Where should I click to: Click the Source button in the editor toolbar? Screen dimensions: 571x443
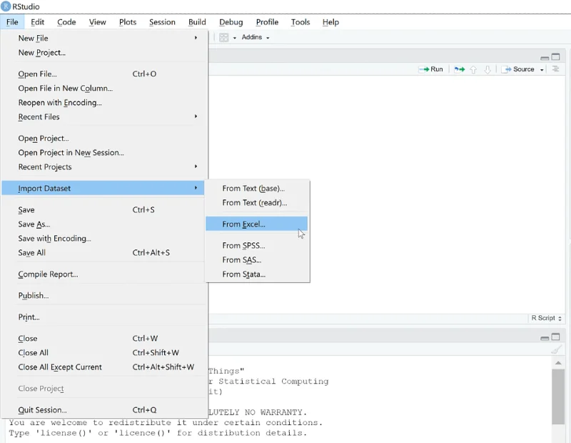(x=519, y=69)
